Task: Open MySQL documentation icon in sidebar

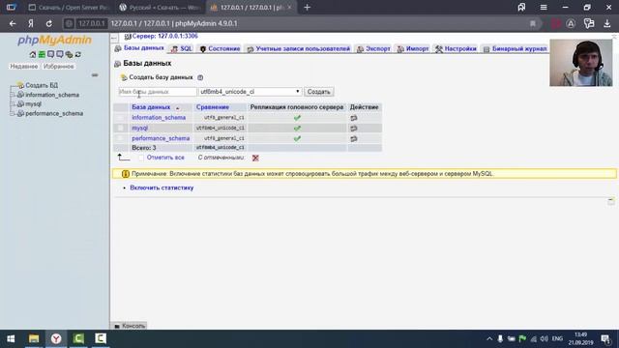Action: coord(60,54)
